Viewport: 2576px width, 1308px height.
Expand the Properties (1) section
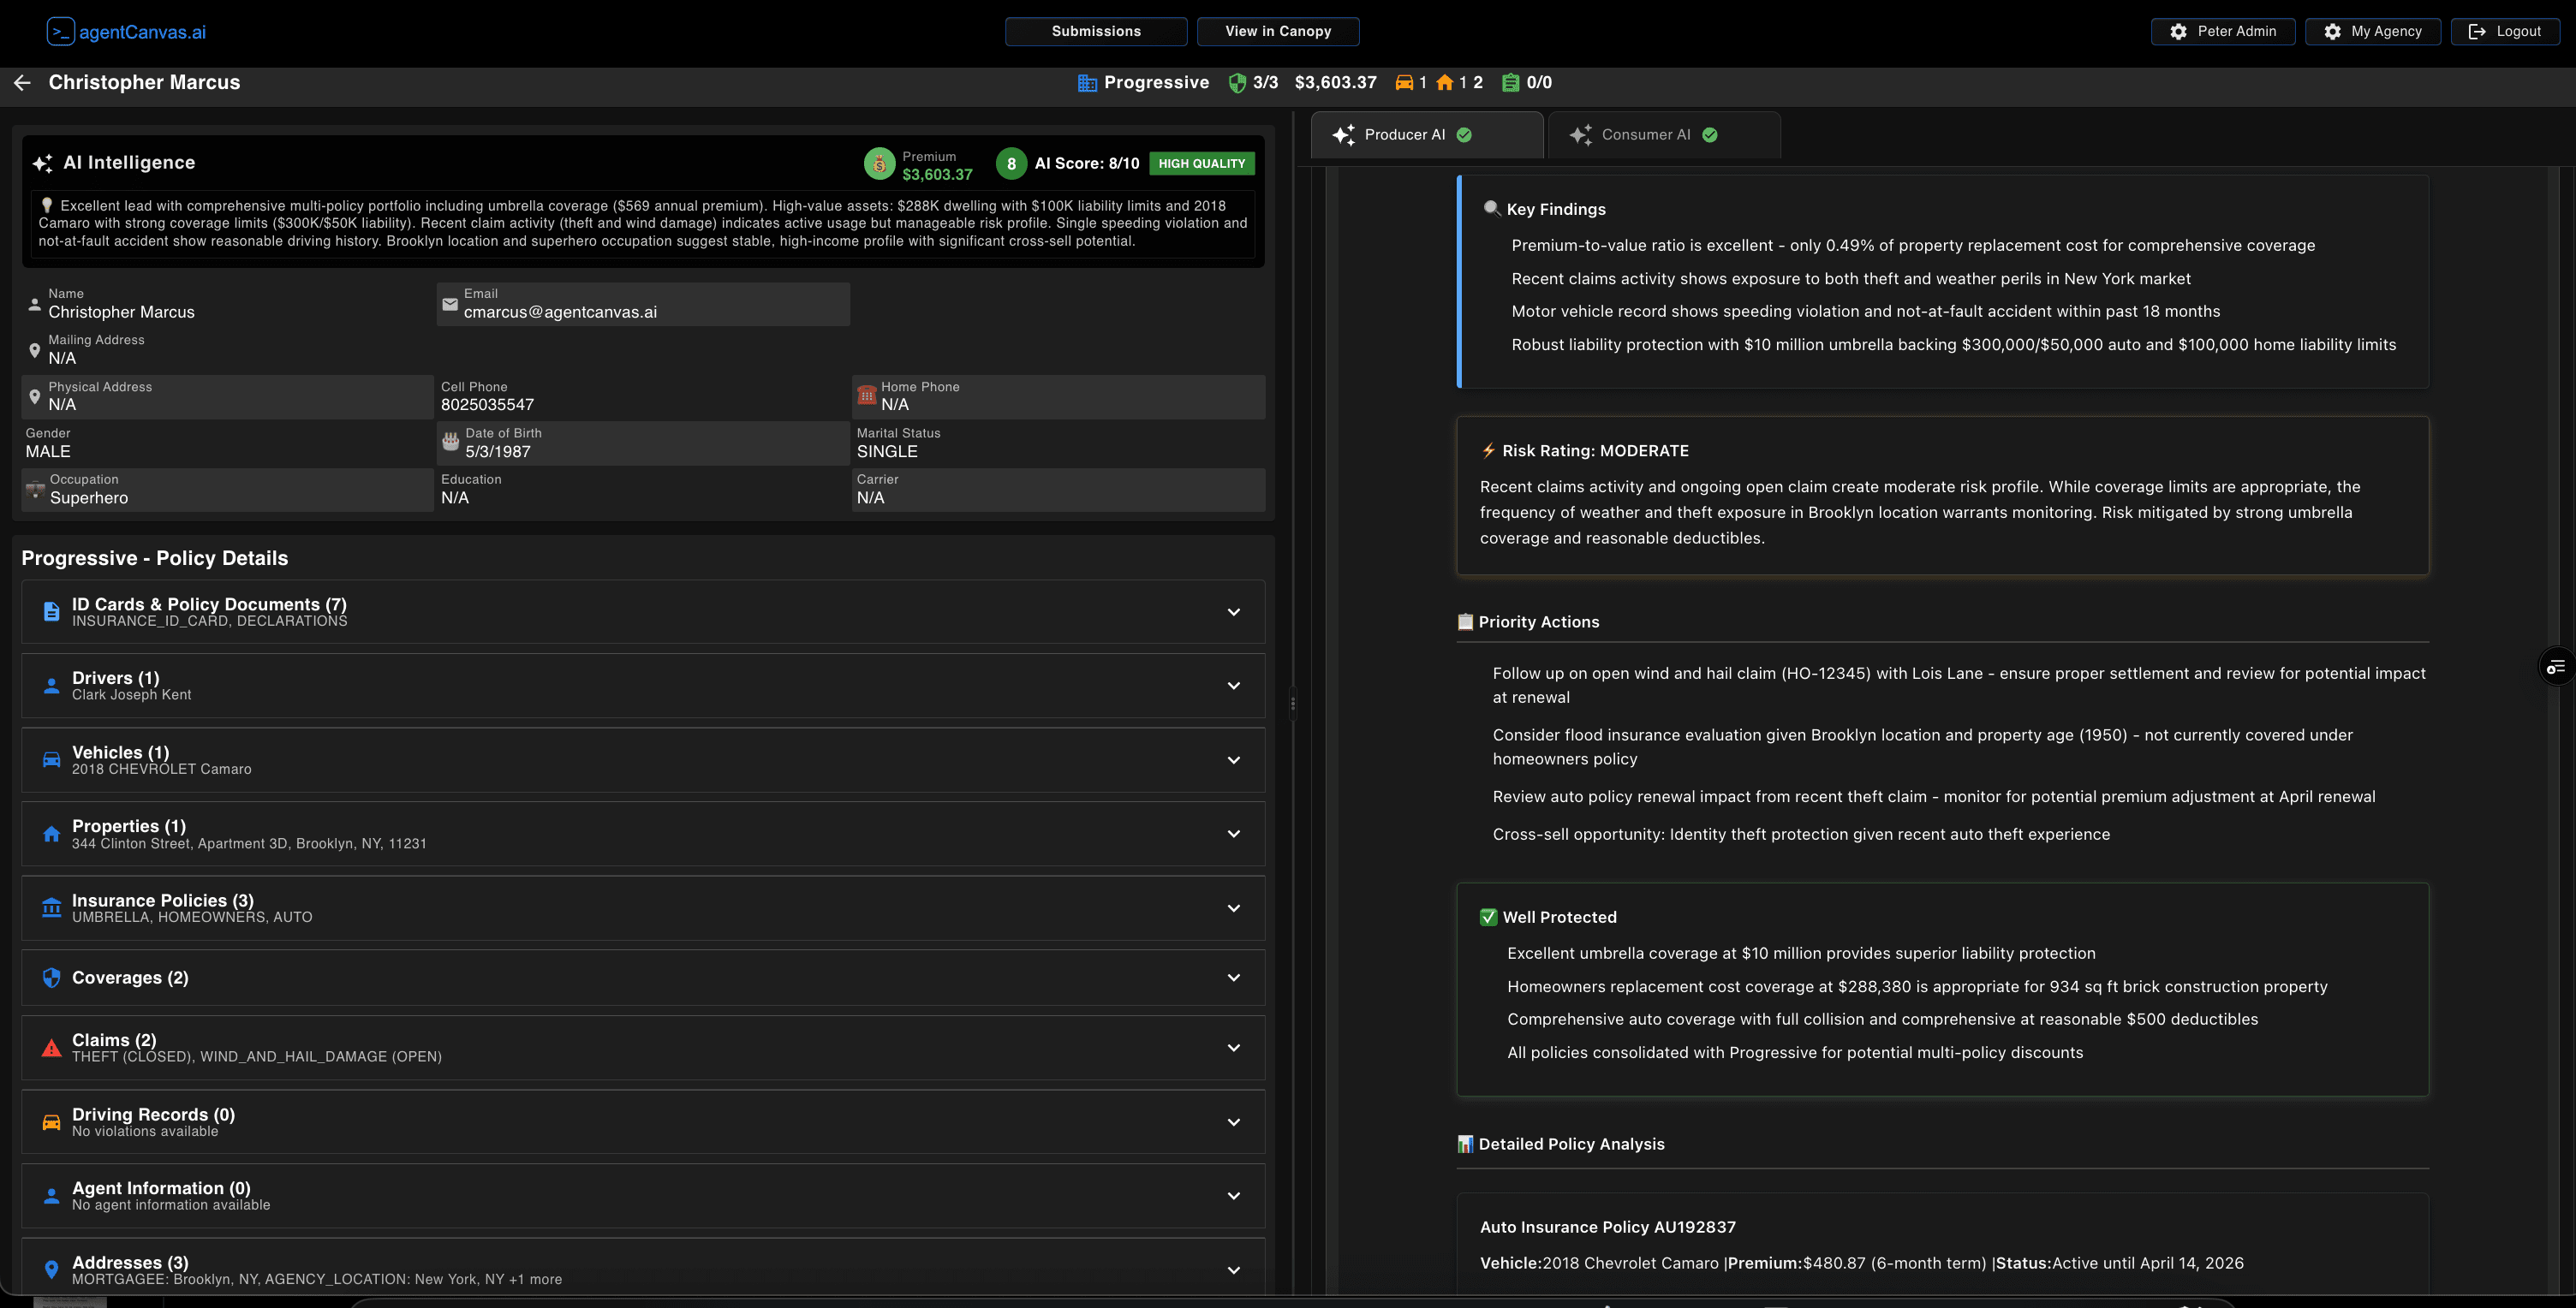(643, 835)
